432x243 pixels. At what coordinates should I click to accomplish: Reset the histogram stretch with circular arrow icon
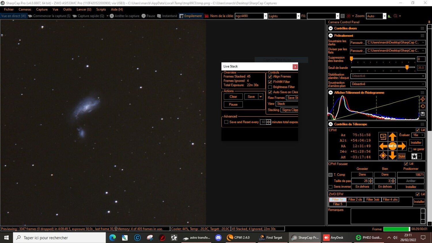(422, 106)
